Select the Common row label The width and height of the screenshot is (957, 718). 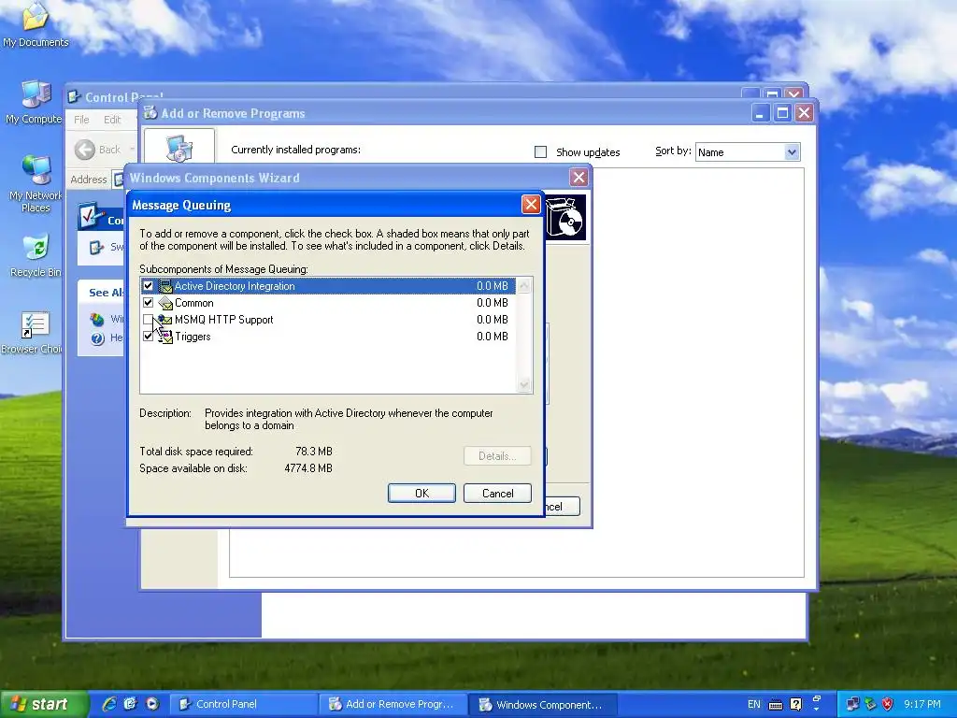pyautogui.click(x=194, y=303)
